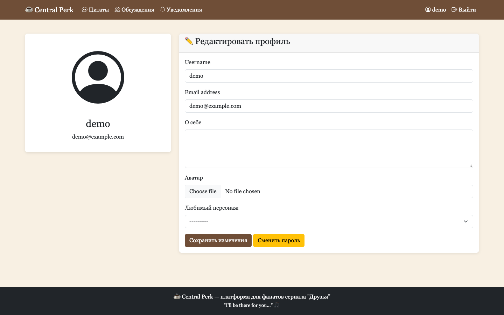Click the bell icon beside Уведомления
Image resolution: width=504 pixels, height=315 pixels.
pyautogui.click(x=162, y=10)
